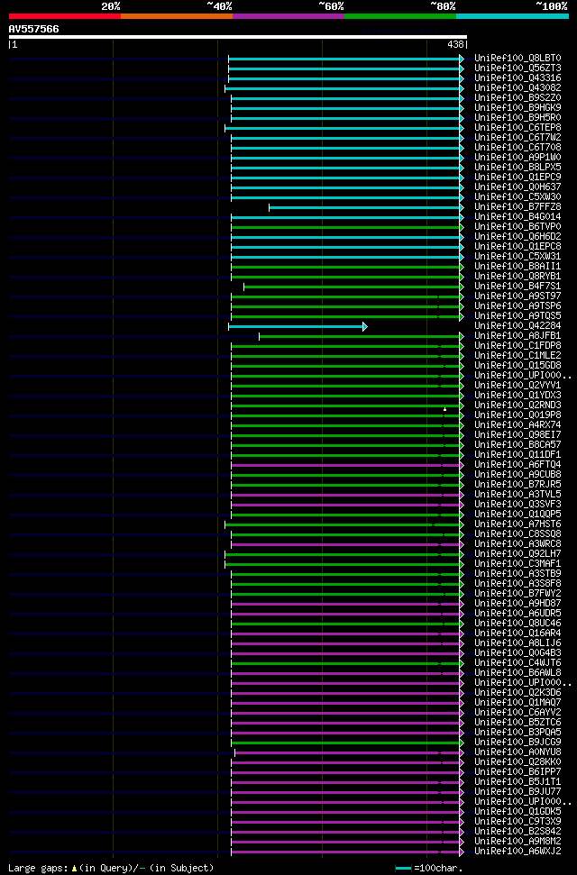Click the red 20% legend segment
Image resolution: width=577 pixels, height=875 pixels.
coord(65,16)
